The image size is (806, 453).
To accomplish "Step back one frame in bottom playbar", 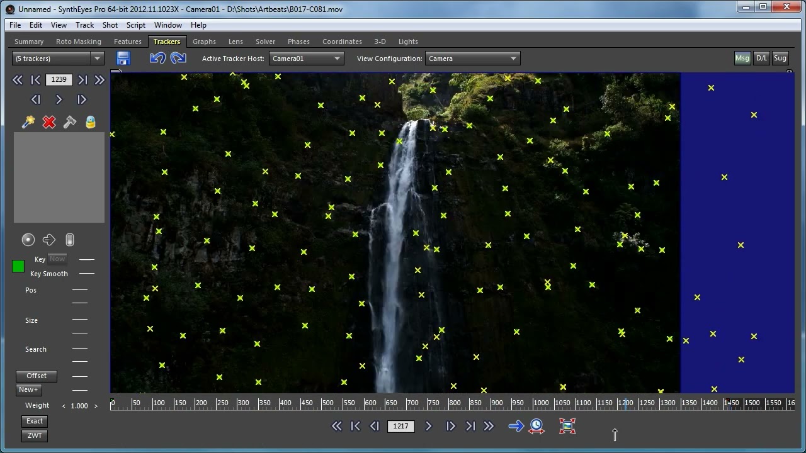I will pos(375,426).
